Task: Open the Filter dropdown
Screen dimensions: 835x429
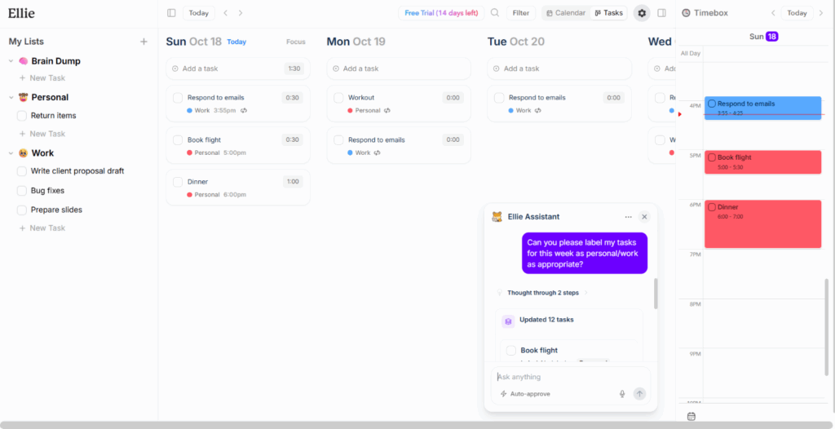Action: coord(521,13)
